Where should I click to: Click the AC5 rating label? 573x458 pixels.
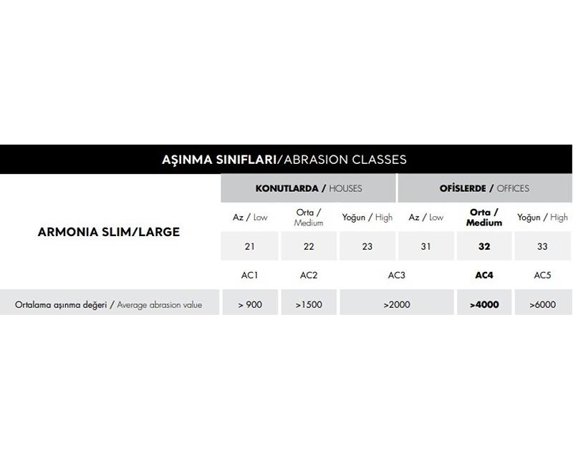(x=542, y=275)
